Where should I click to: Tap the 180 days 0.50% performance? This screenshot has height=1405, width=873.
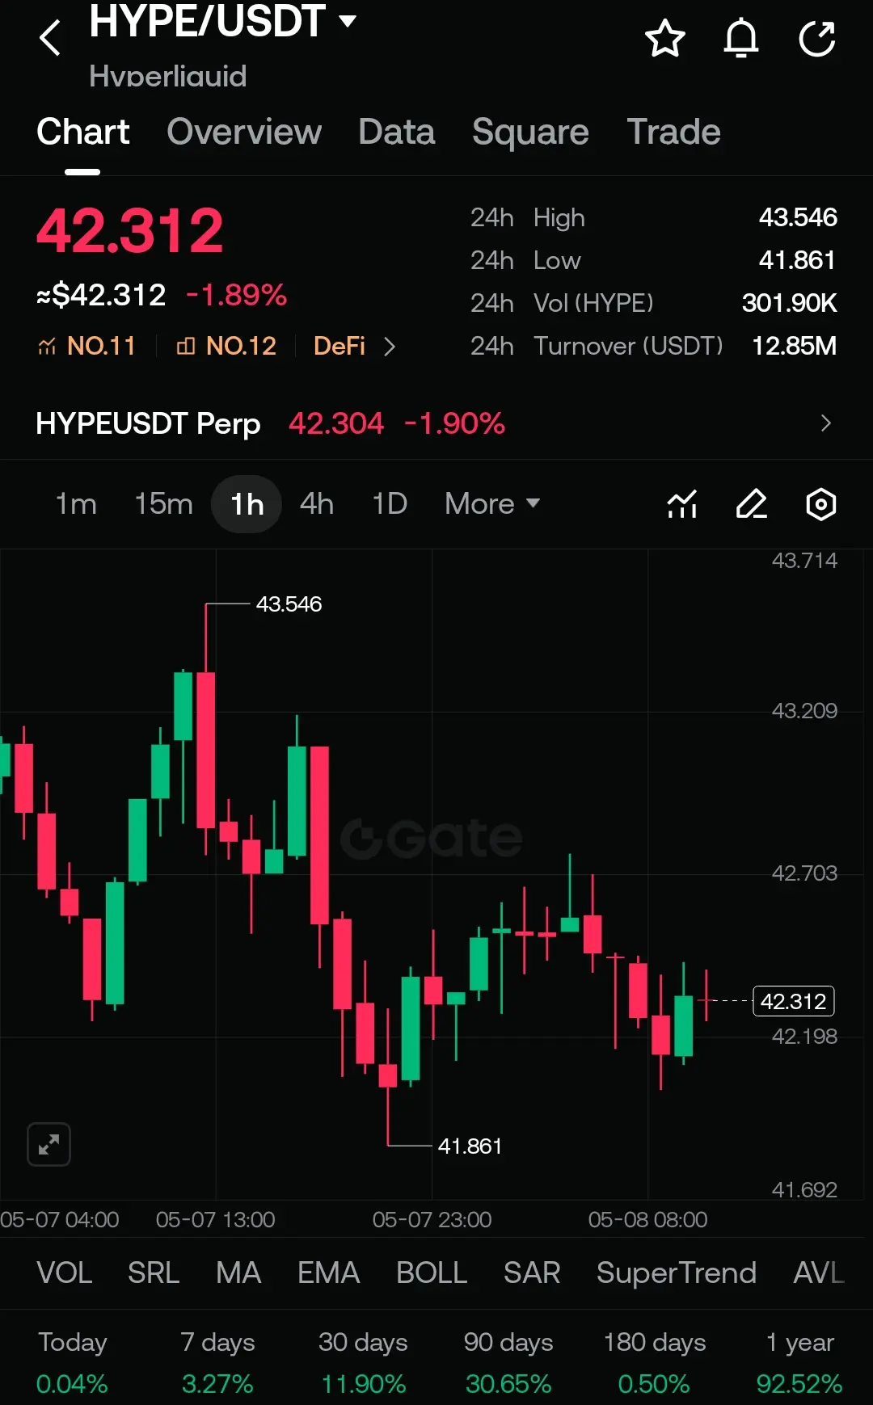654,1363
